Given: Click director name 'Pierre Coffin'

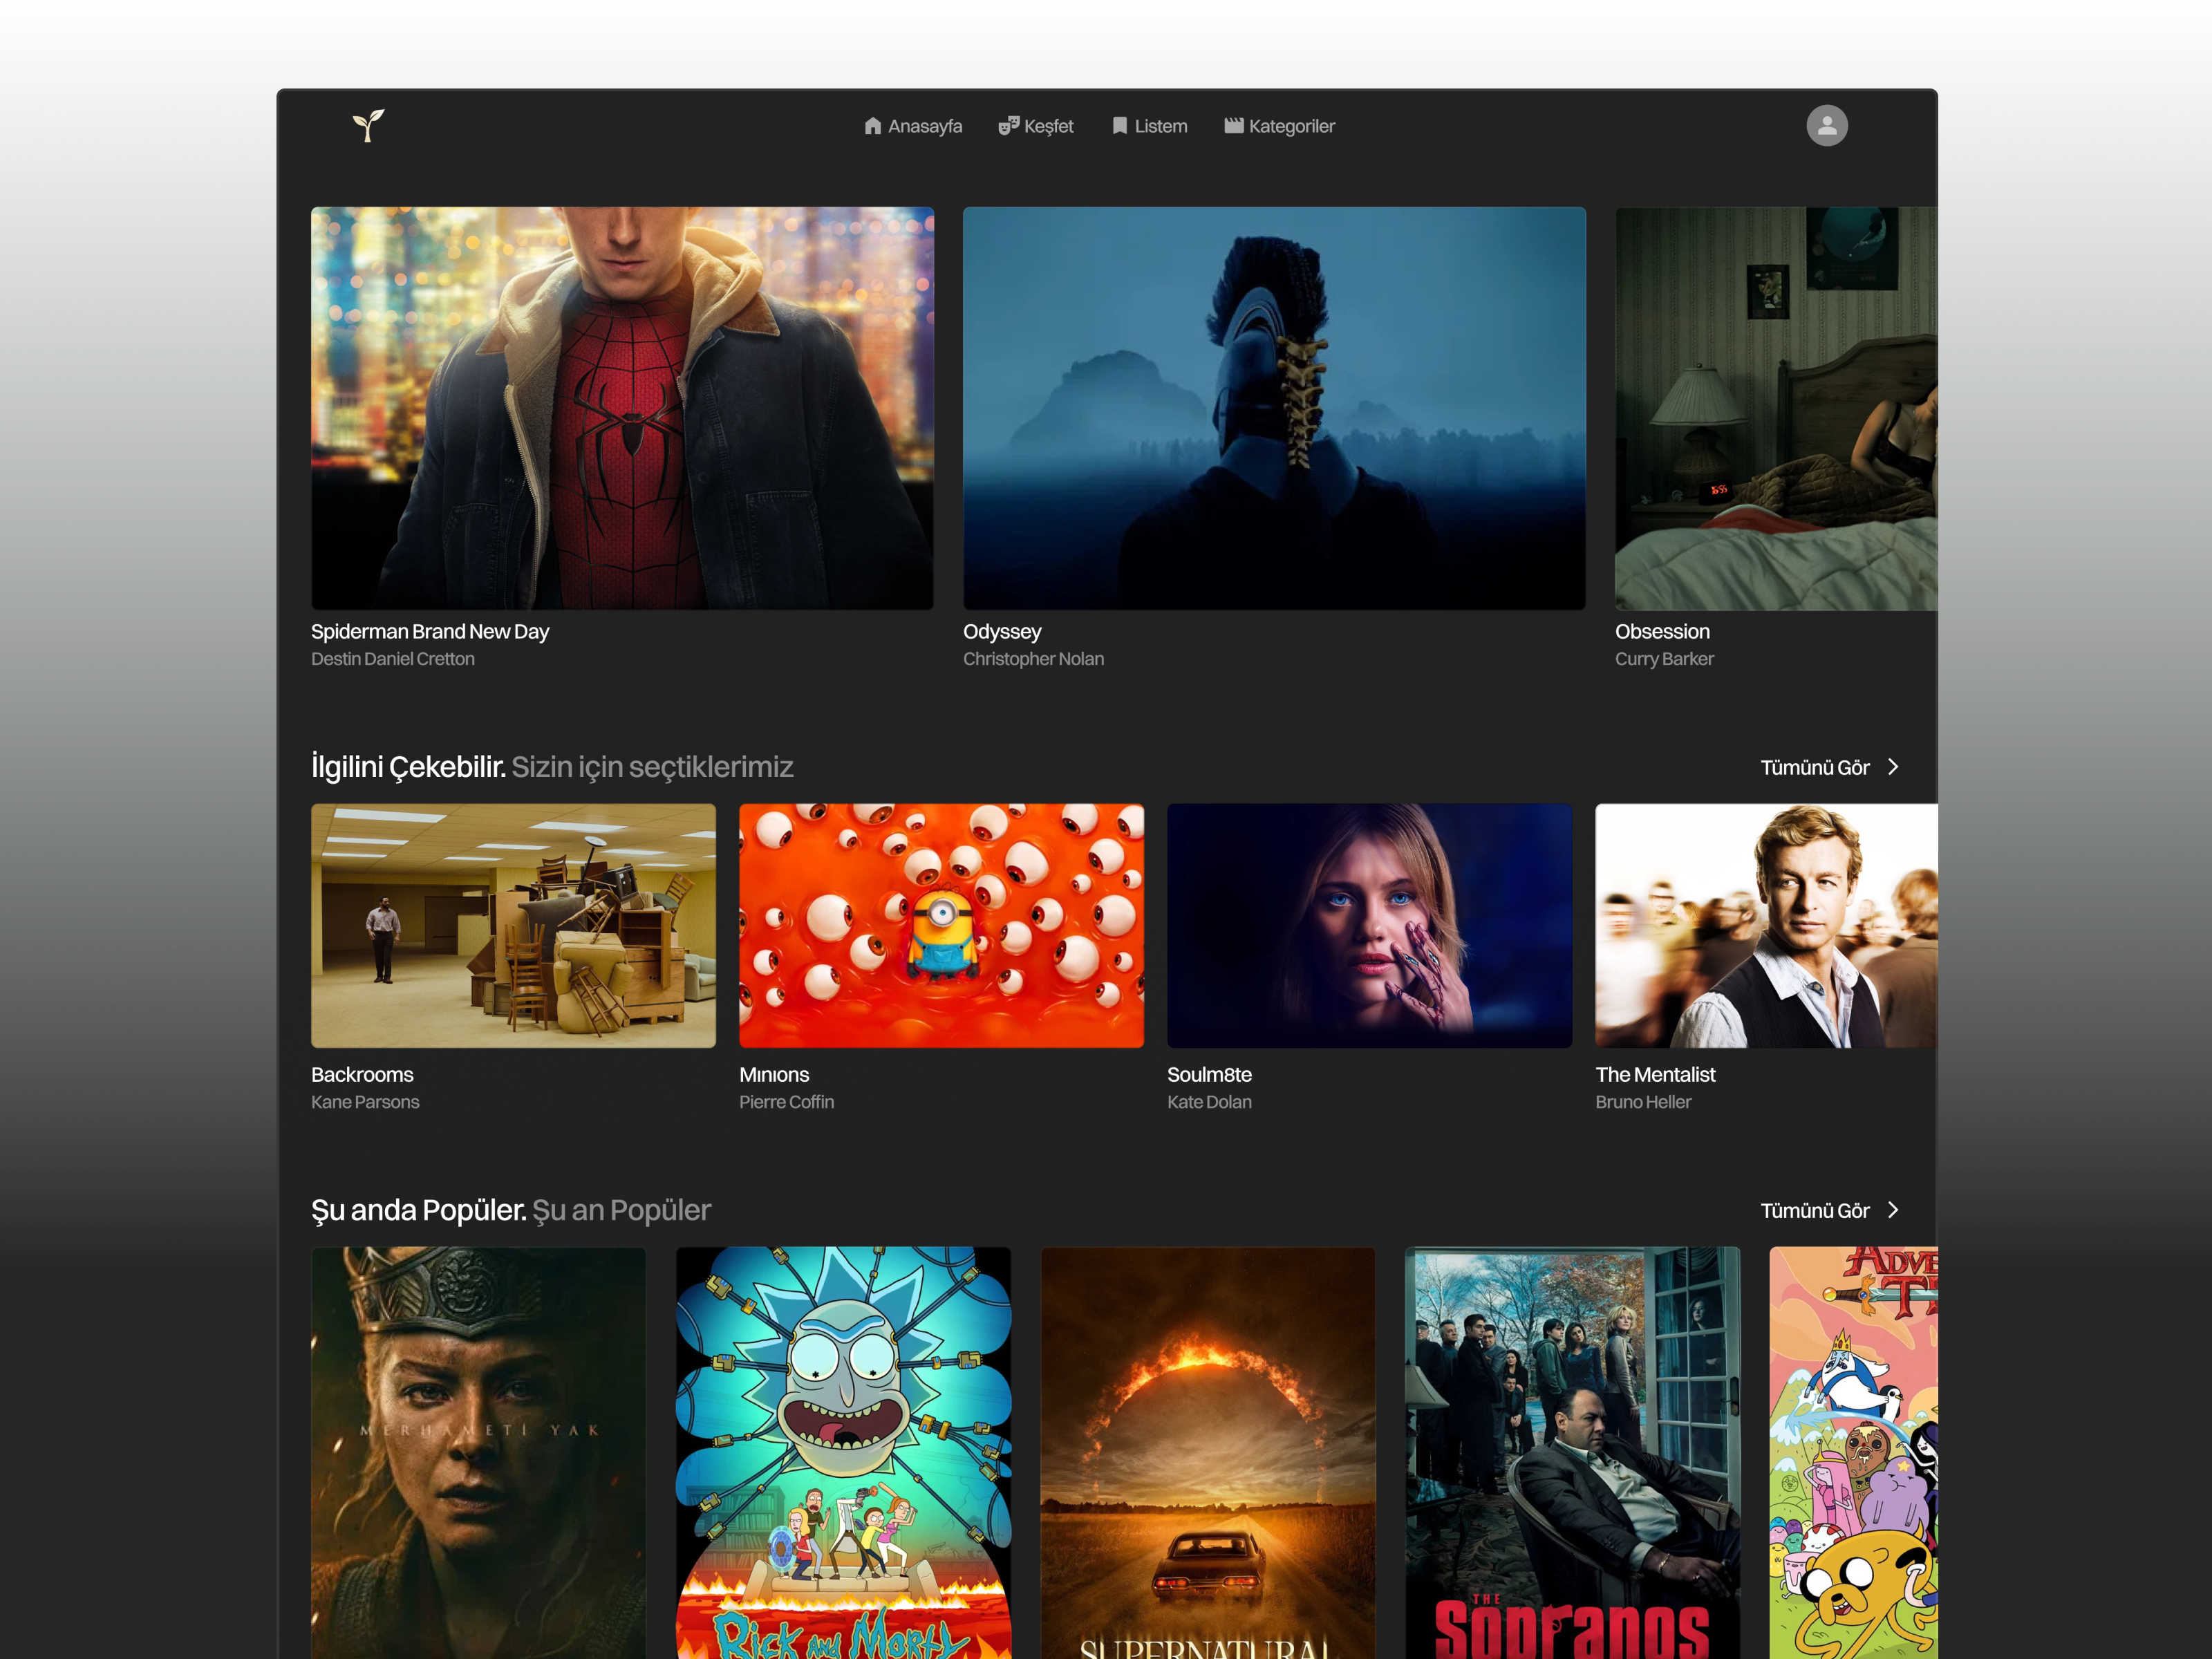Looking at the screenshot, I should click(x=786, y=1102).
